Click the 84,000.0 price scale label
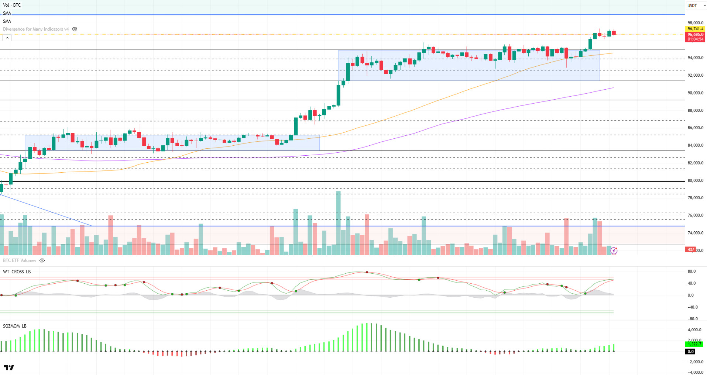The image size is (707, 377). pyautogui.click(x=695, y=145)
